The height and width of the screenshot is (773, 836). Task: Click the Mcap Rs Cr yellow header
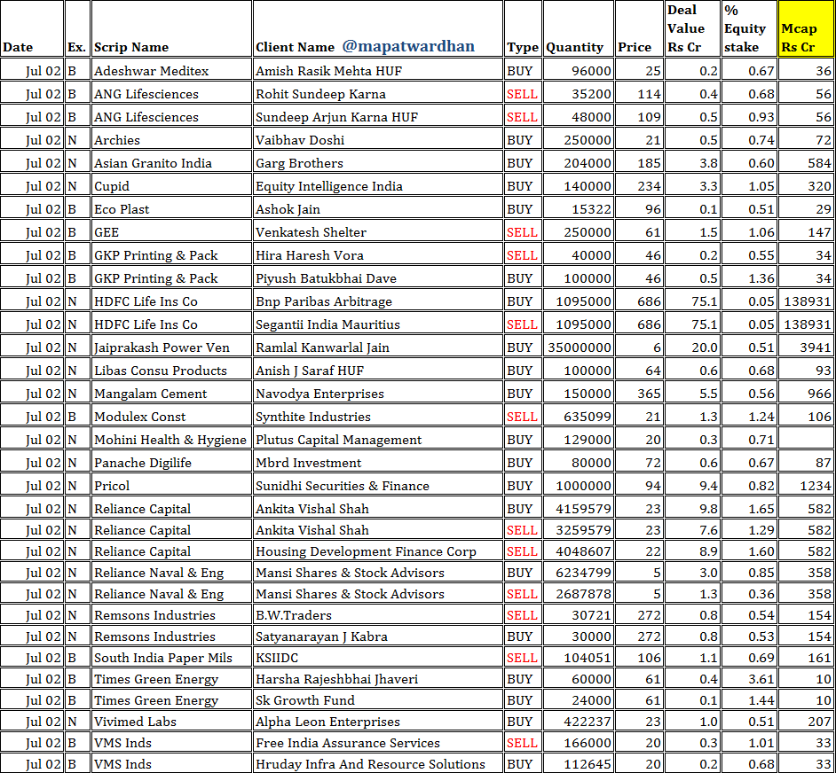806,28
